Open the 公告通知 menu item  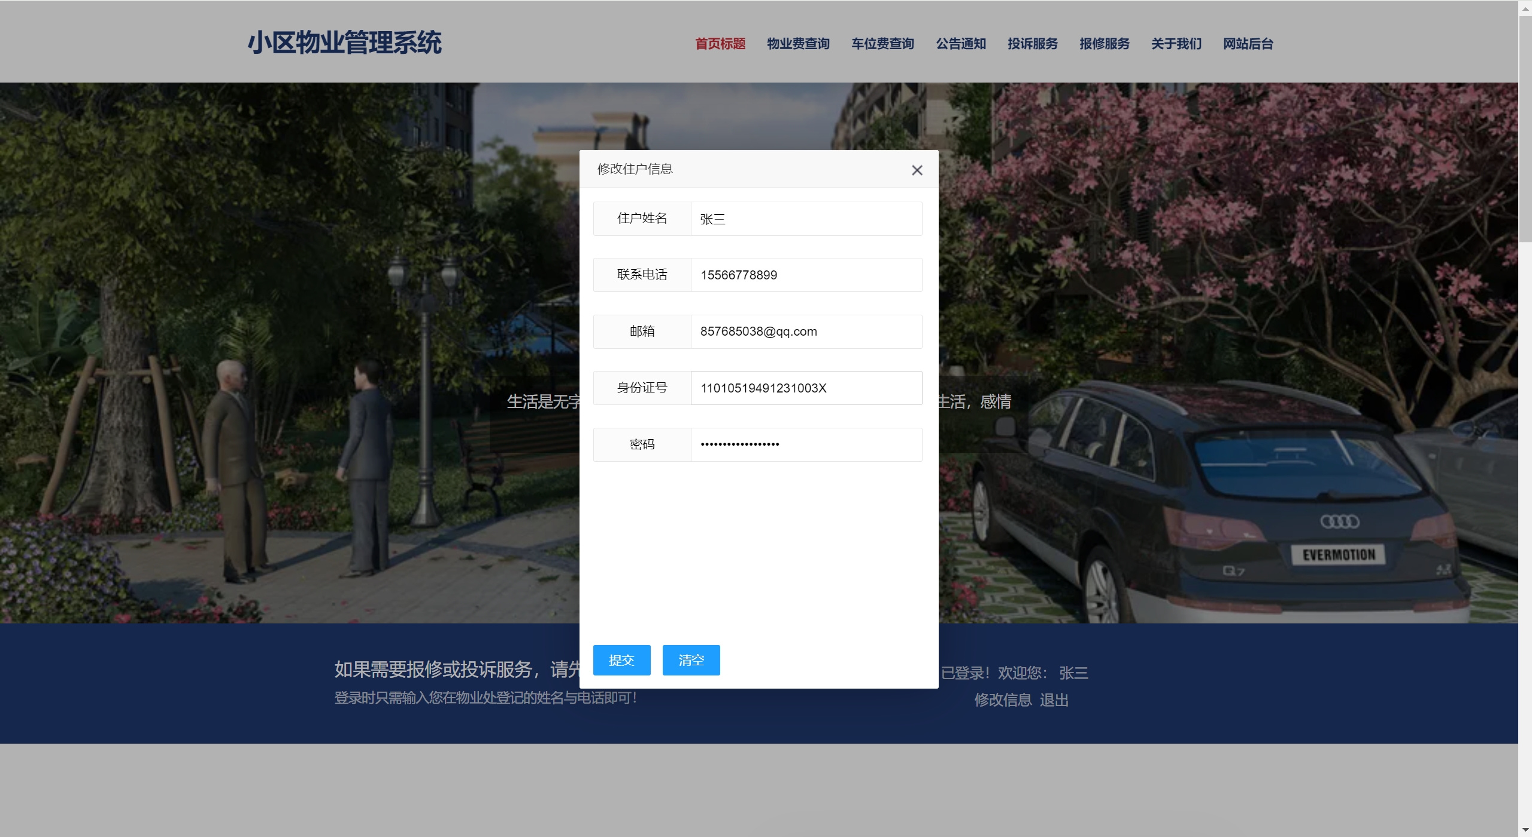pyautogui.click(x=961, y=44)
